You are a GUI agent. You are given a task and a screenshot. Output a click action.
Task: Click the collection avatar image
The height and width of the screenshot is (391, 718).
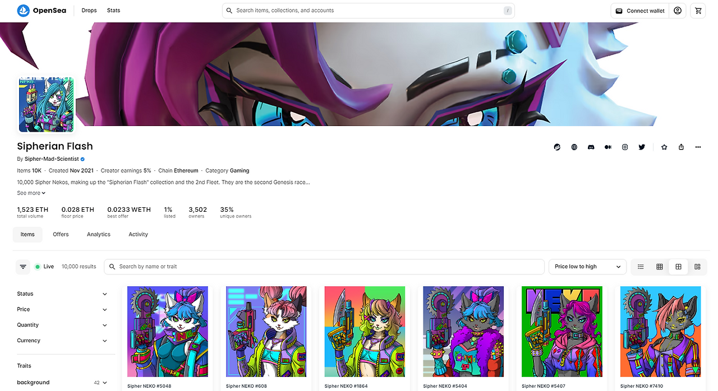(46, 105)
